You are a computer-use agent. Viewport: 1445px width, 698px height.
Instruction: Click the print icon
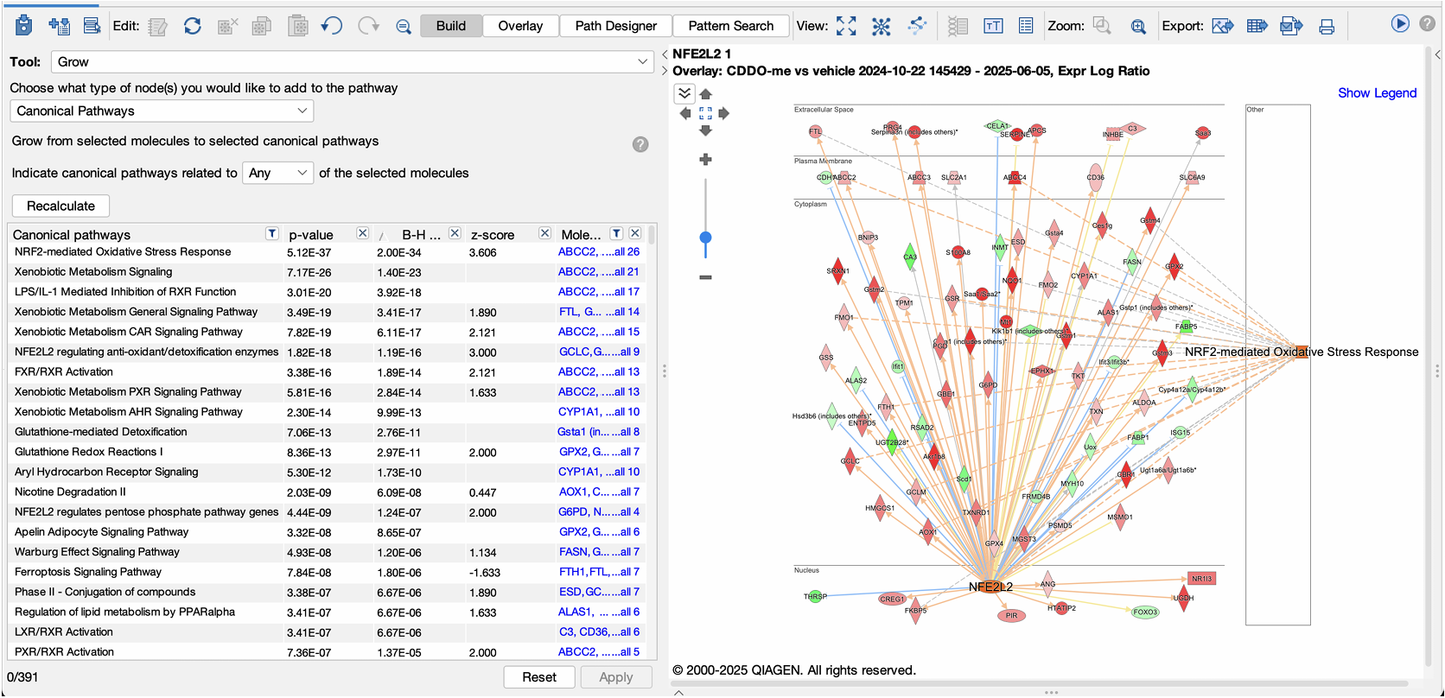point(1327,27)
